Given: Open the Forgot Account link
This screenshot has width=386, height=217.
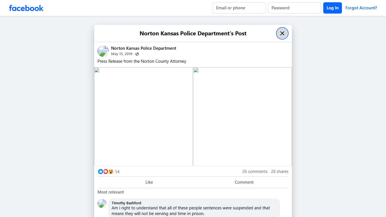Looking at the screenshot, I should tap(361, 8).
